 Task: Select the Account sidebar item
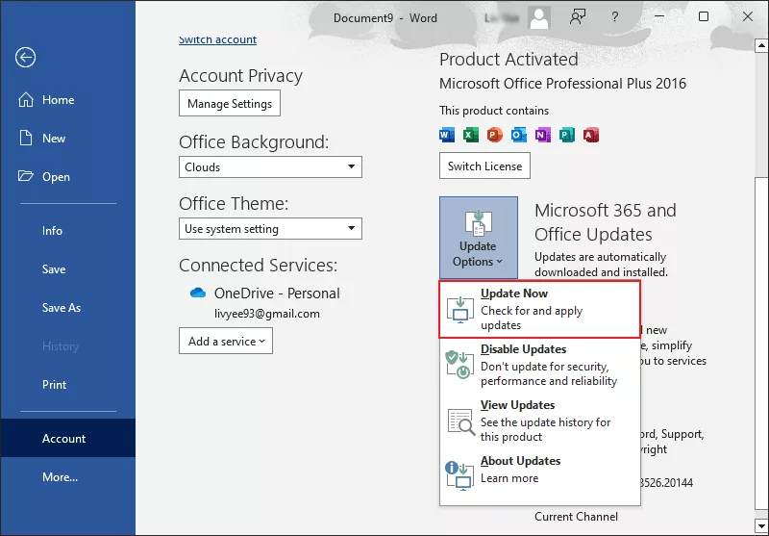[67, 438]
